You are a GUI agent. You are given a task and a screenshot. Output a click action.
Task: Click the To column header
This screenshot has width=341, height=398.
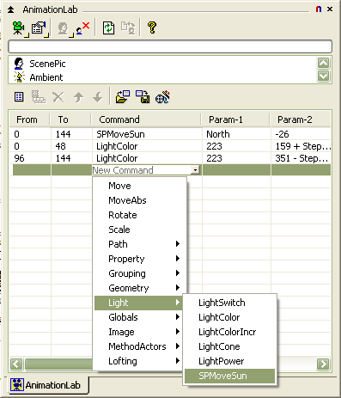coord(71,119)
